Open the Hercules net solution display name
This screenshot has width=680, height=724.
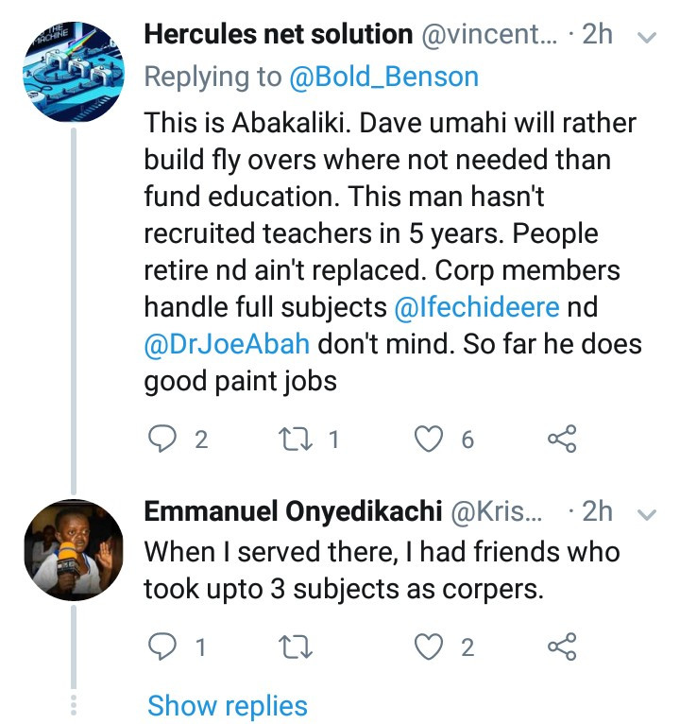278,36
